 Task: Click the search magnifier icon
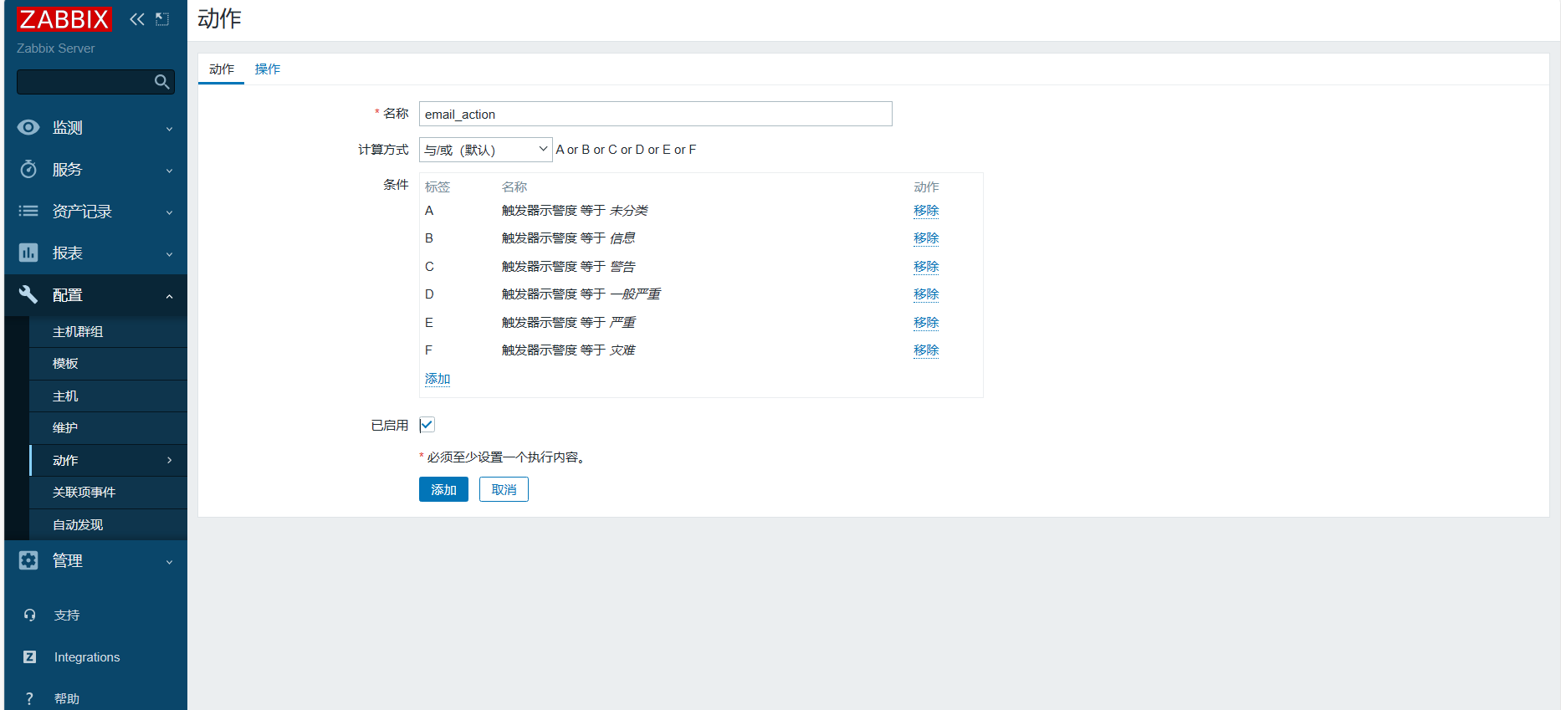click(162, 82)
